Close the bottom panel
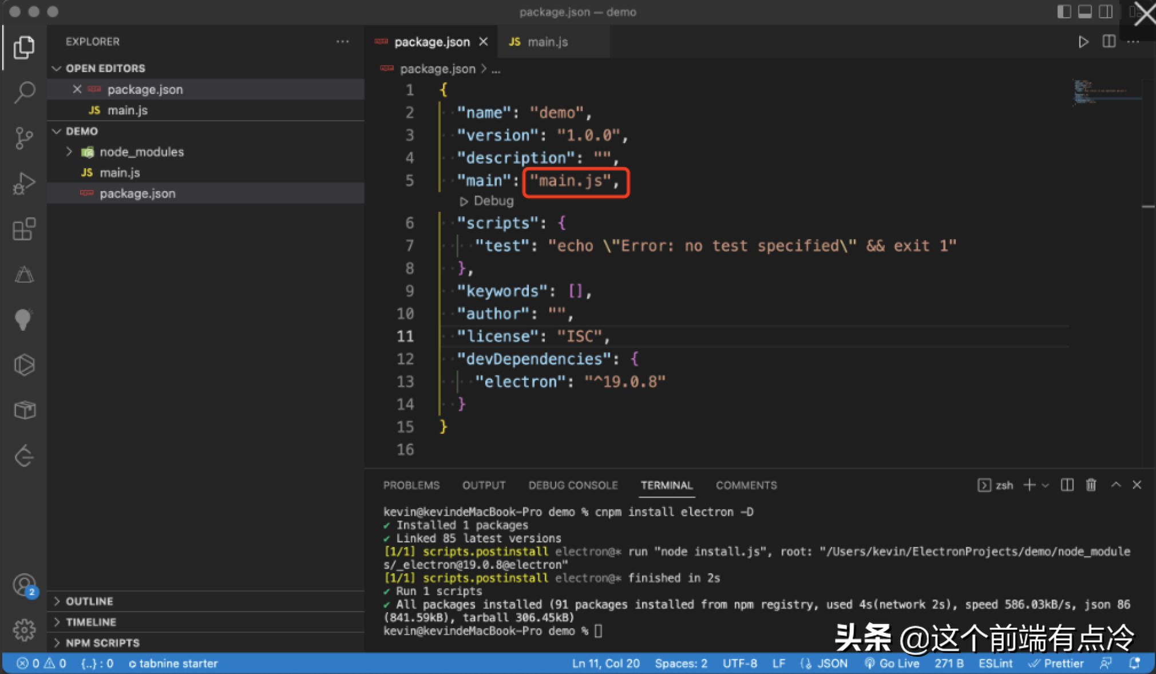Screen dimensions: 1156x674 [1137, 485]
